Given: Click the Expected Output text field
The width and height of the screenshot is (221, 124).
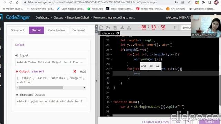Looking at the screenshot, I should pyautogui.click(x=51, y=101).
